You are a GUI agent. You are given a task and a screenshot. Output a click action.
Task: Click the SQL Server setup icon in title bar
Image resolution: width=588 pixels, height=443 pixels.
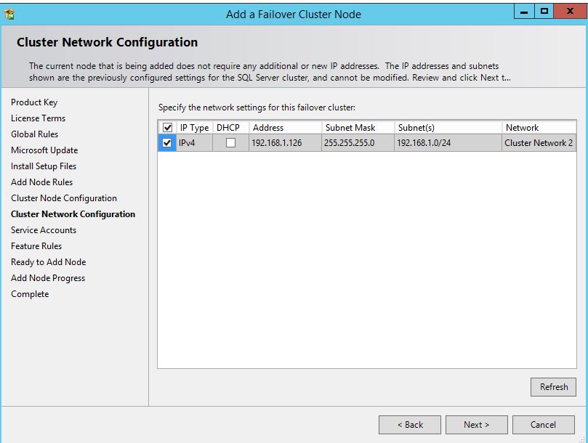point(9,14)
